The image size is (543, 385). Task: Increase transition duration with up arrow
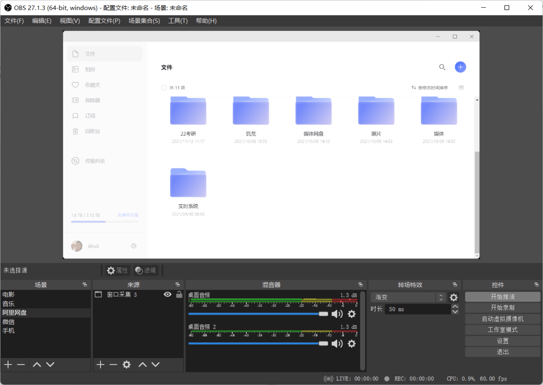[x=455, y=307]
